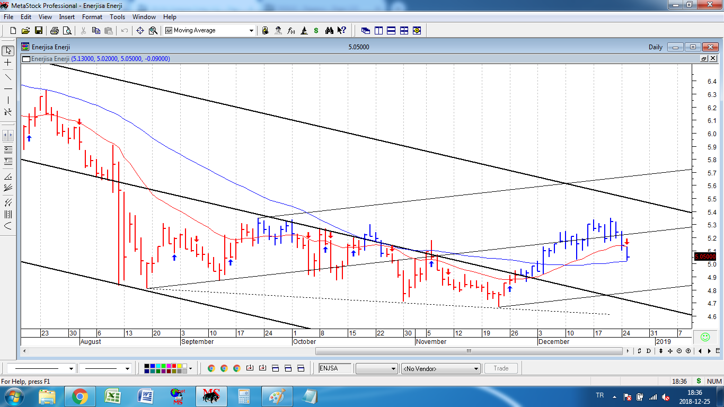Open Paint from the taskbar

pos(277,396)
